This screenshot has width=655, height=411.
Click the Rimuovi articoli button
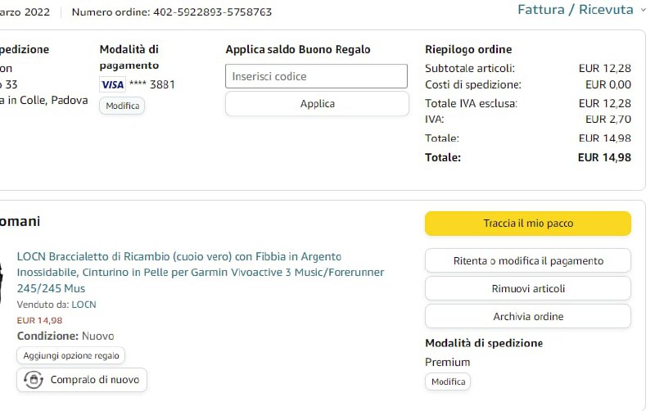527,289
